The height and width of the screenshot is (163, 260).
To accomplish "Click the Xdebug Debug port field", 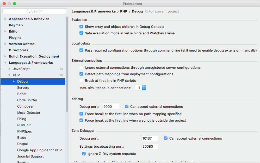I will [111, 107].
